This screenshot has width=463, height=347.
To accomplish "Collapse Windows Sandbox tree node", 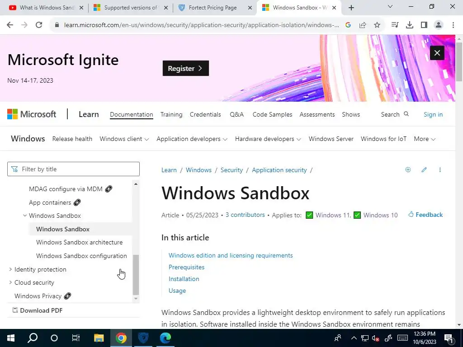I will [x=25, y=216].
